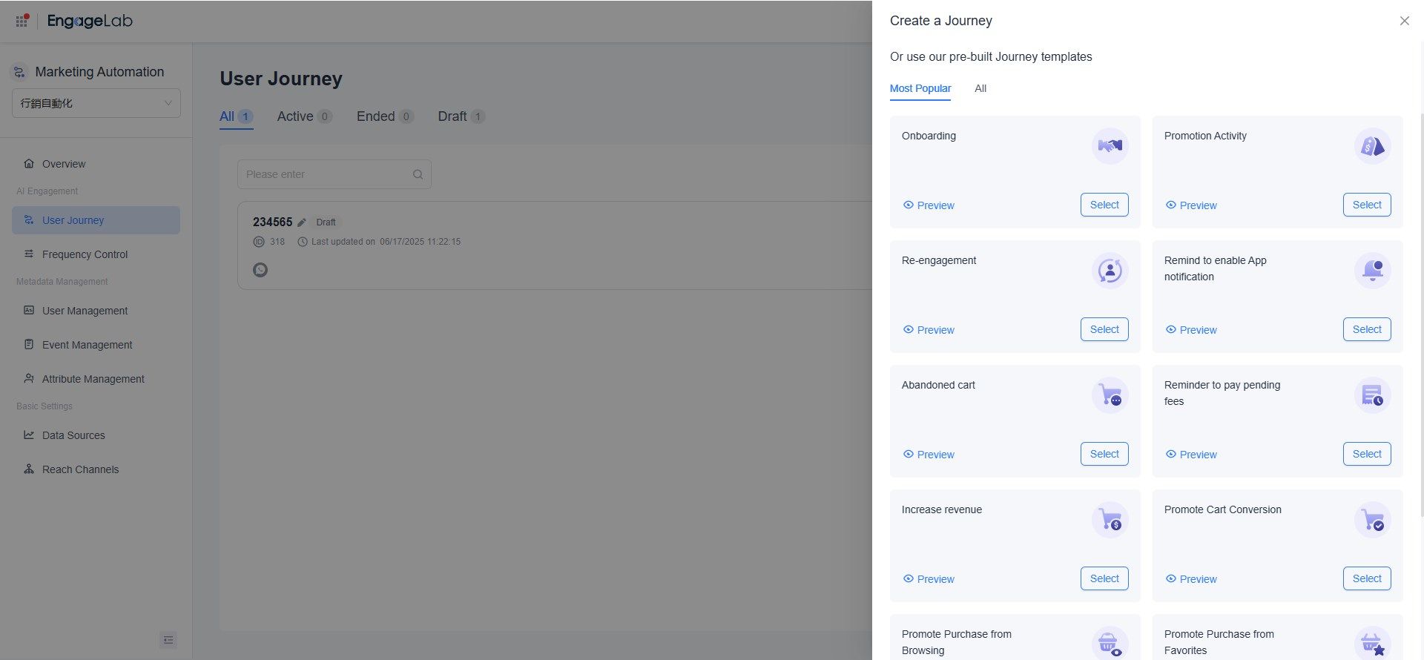
Task: Click the Re-engagement user icon
Action: [x=1110, y=271]
